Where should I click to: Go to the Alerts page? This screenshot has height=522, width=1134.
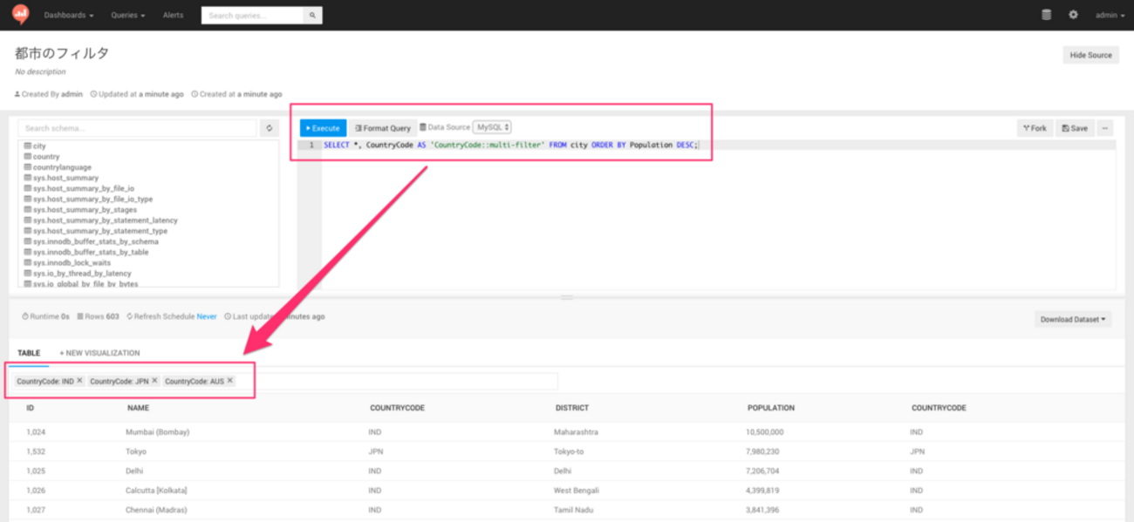[173, 16]
